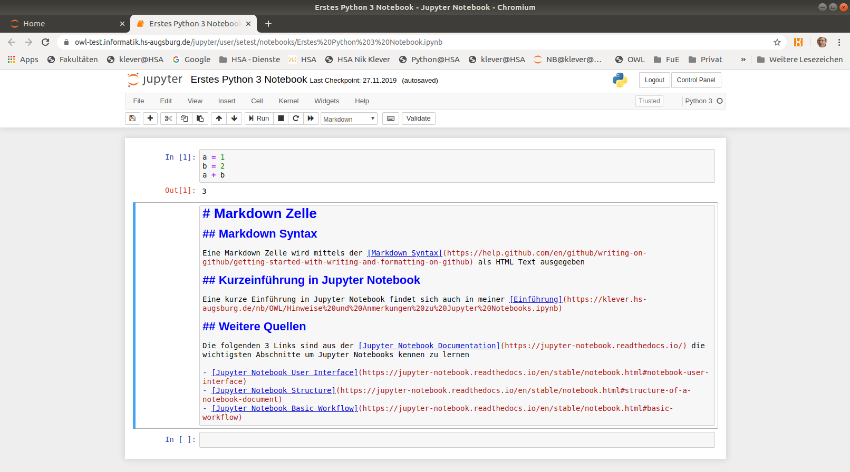
Task: Expand the HSA-Dienste bookmark folder
Action: [249, 60]
